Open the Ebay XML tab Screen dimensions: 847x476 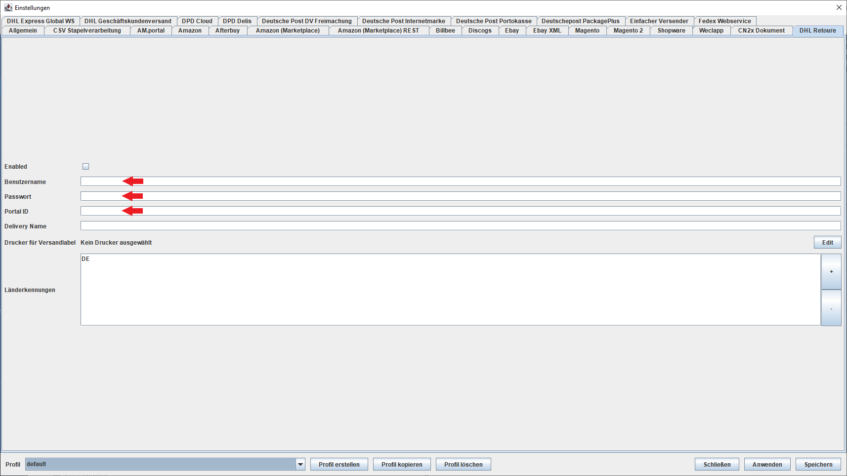(x=547, y=31)
